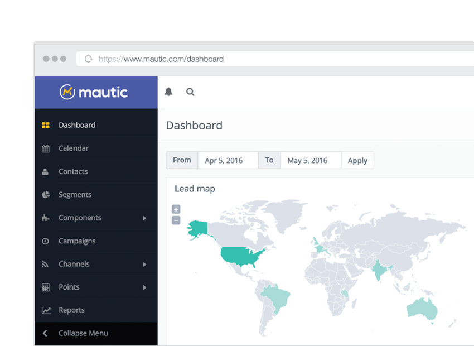The width and height of the screenshot is (474, 346).
Task: Click the From date field Apr 5, 2016
Action: 228,160
